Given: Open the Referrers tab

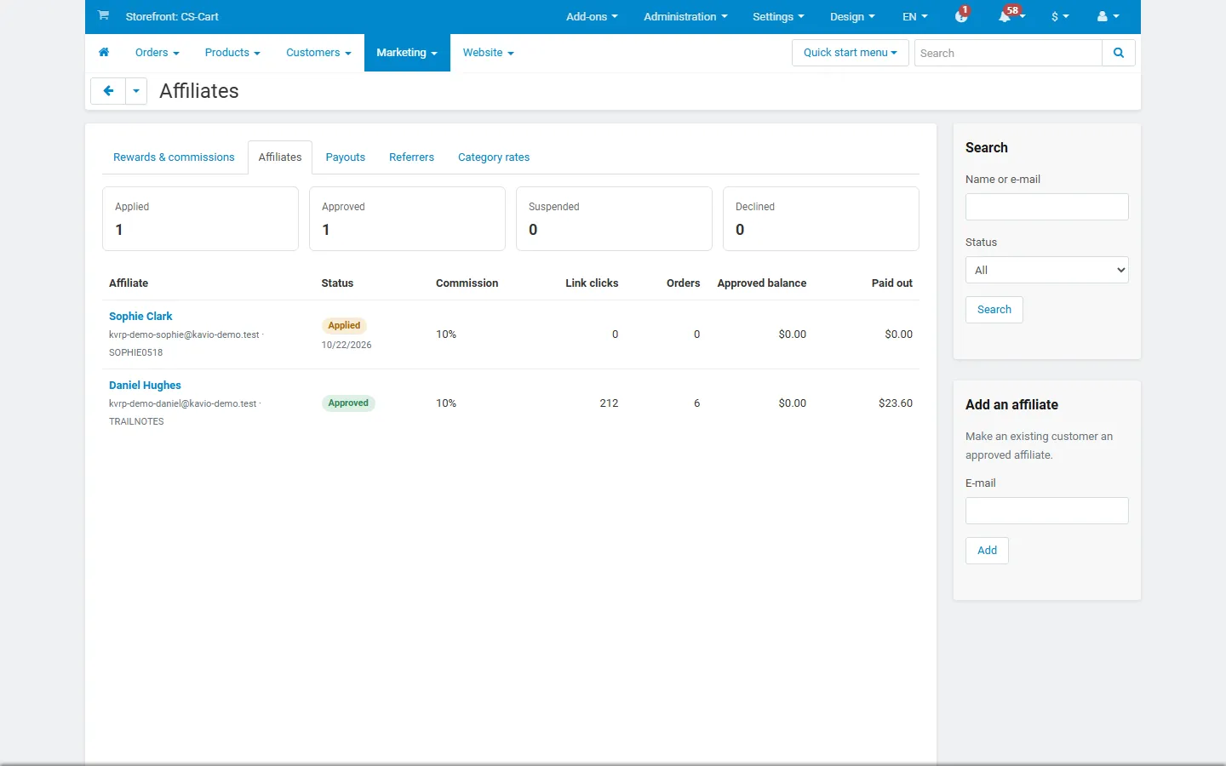Looking at the screenshot, I should 411,157.
